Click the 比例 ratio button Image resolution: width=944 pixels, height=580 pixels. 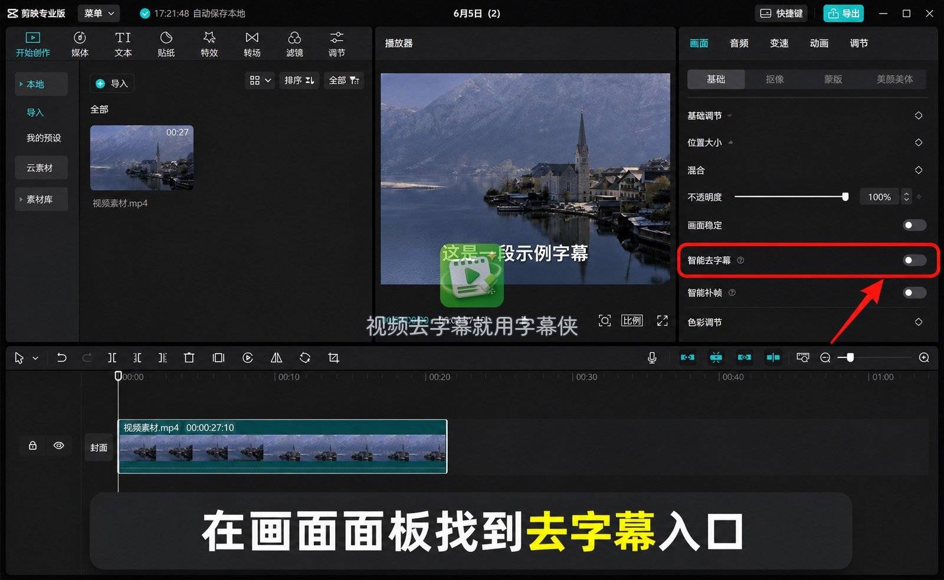(x=631, y=320)
